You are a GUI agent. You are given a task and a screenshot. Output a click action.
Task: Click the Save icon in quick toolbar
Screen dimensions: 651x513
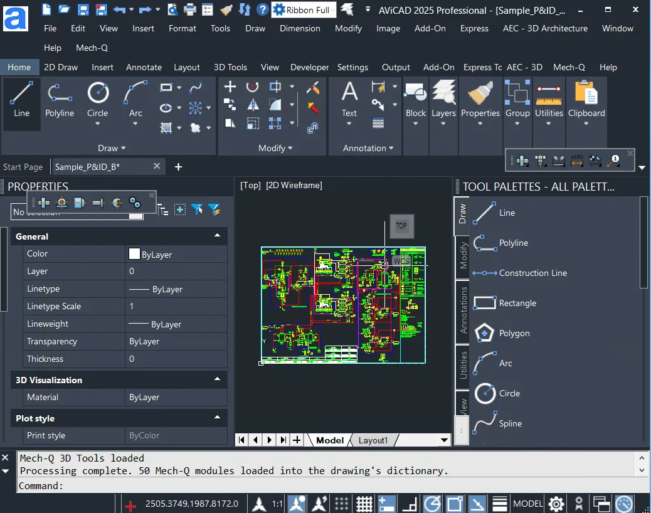pyautogui.click(x=83, y=9)
